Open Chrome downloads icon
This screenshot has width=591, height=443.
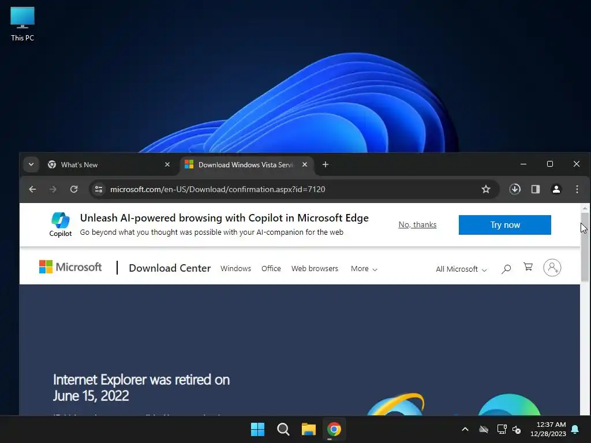pos(514,189)
